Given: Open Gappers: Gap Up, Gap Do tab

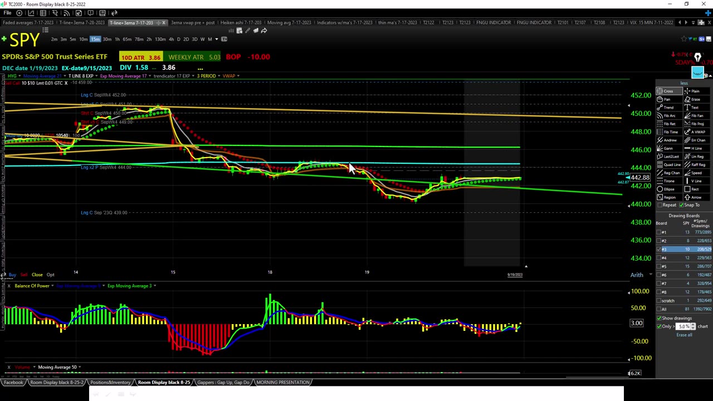Looking at the screenshot, I should (x=223, y=382).
